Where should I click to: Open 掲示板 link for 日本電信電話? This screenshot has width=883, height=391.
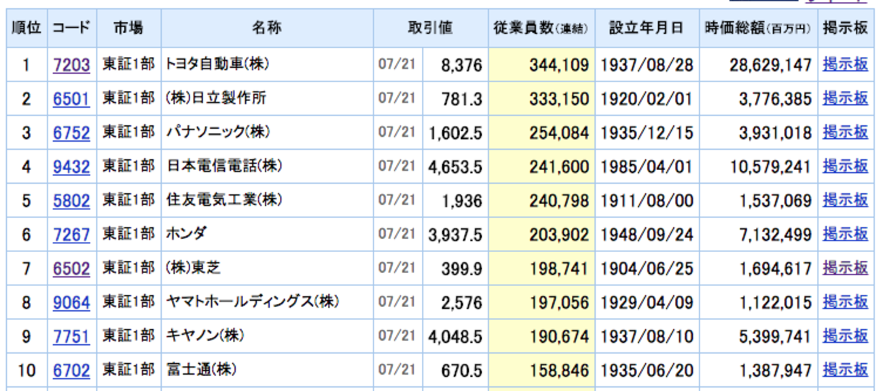[845, 166]
